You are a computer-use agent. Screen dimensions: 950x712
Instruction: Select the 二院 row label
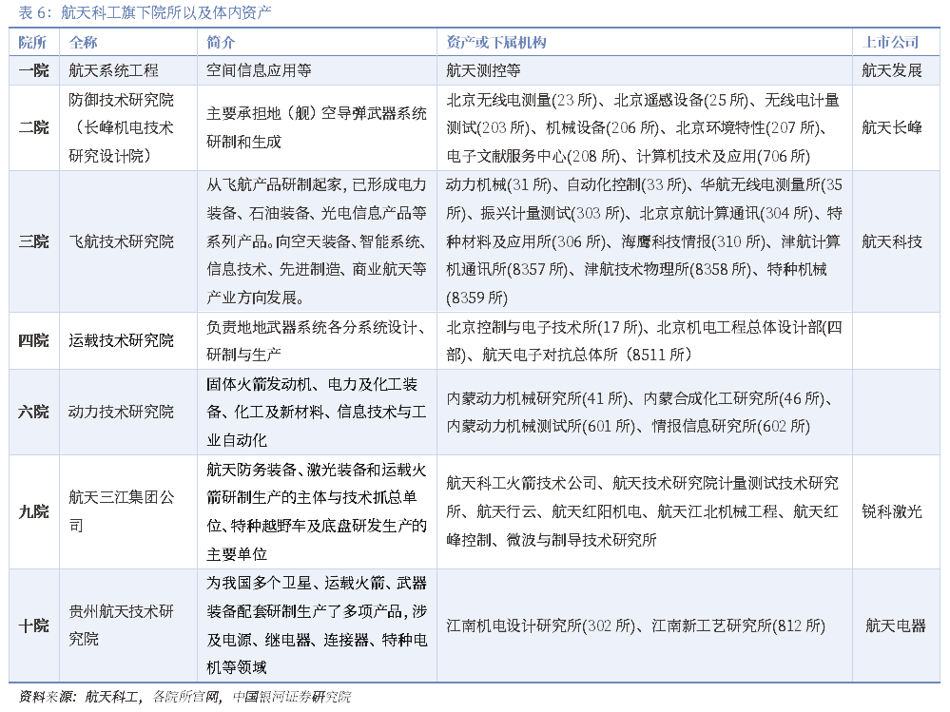click(x=33, y=127)
